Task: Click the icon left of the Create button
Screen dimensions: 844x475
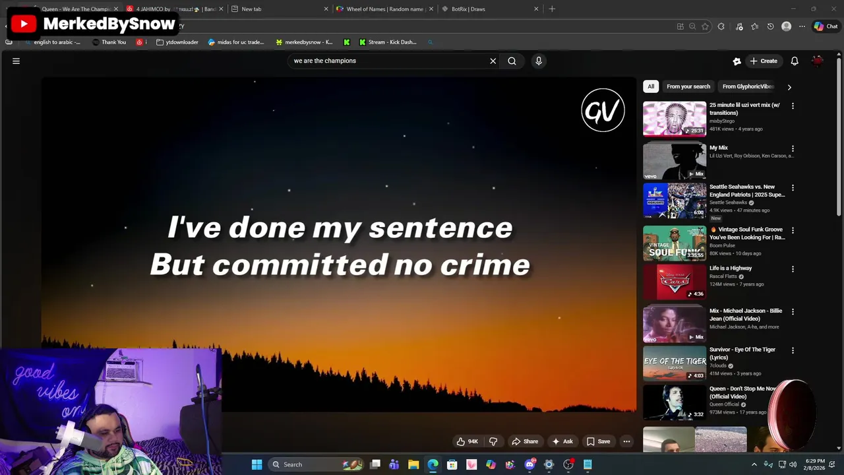Action: (737, 61)
